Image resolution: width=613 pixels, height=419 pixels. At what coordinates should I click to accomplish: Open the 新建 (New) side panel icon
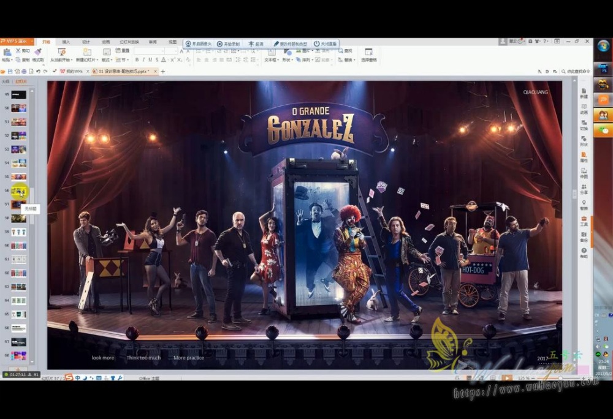[584, 93]
